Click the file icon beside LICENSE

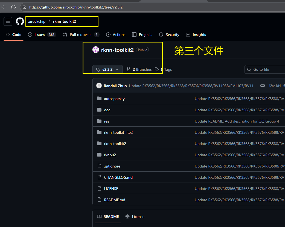click(x=99, y=189)
